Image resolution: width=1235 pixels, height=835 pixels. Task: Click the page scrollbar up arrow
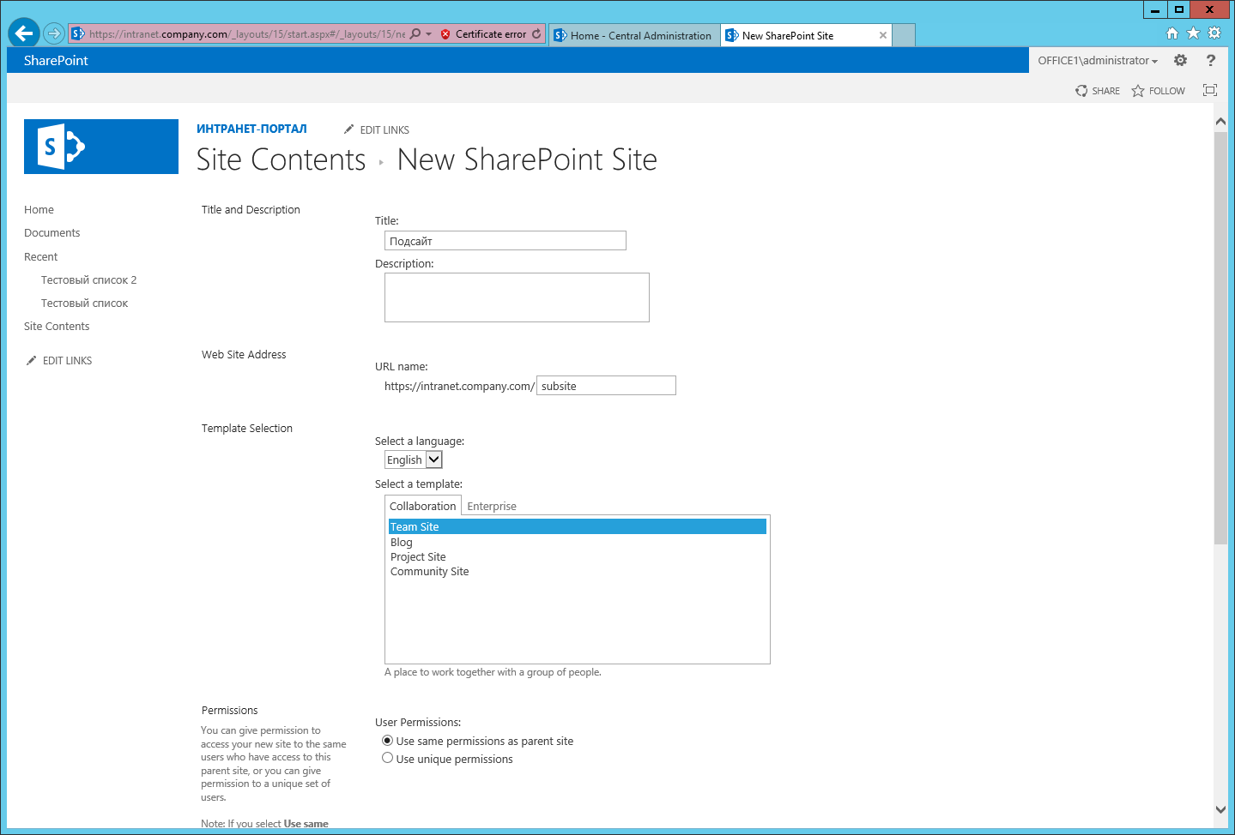[x=1220, y=122]
